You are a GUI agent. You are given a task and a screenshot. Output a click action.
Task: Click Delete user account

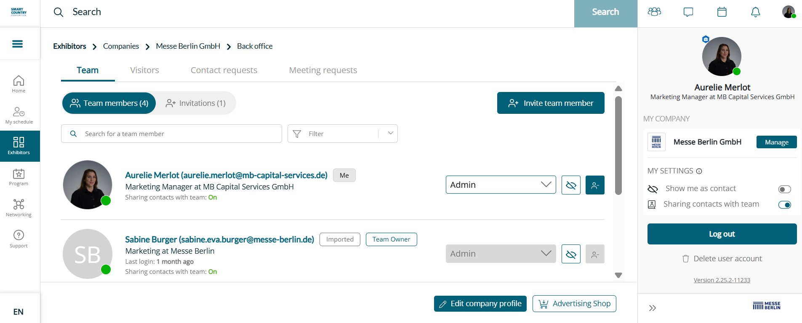[722, 259]
